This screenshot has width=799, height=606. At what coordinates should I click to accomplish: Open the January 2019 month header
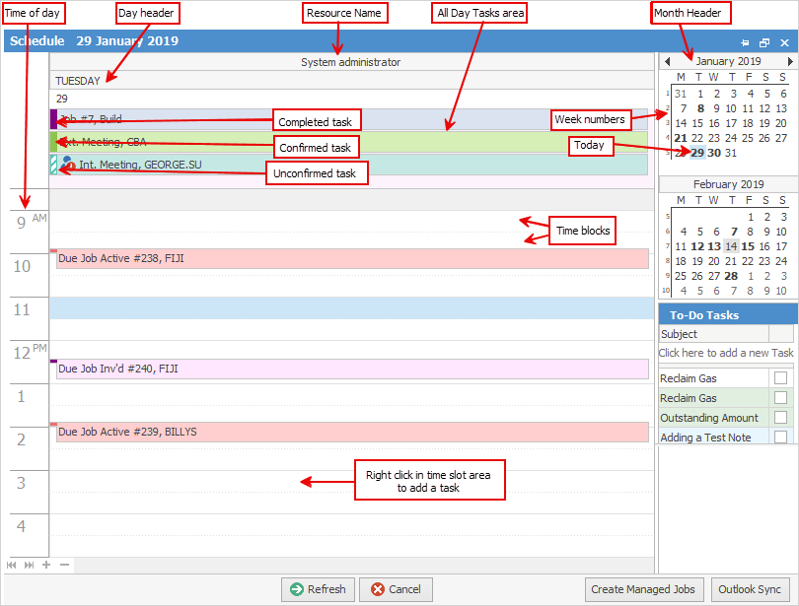728,61
